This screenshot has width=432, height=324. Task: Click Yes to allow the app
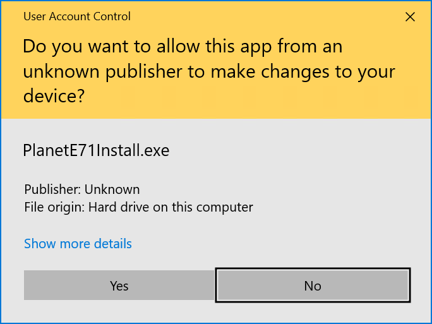point(119,285)
